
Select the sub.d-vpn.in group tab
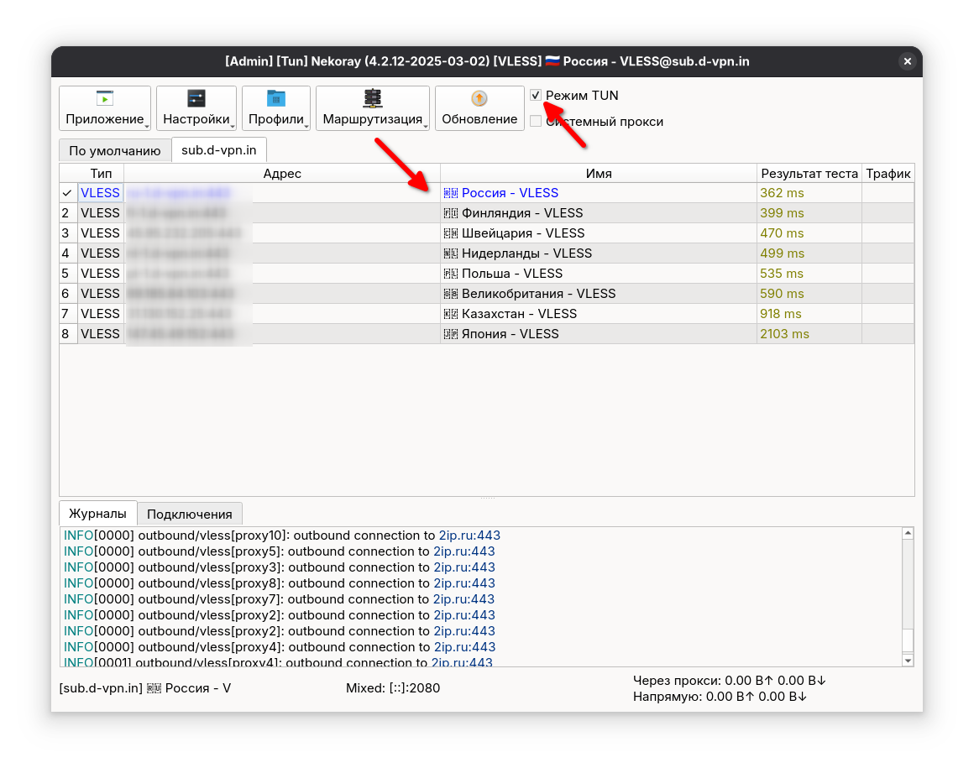click(x=218, y=149)
